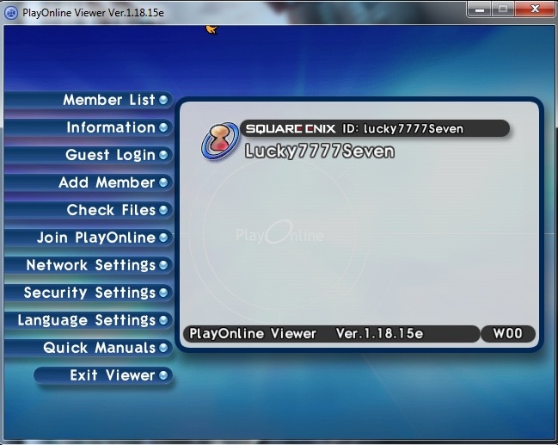
Task: Click the W00 indicator badge
Action: (509, 334)
